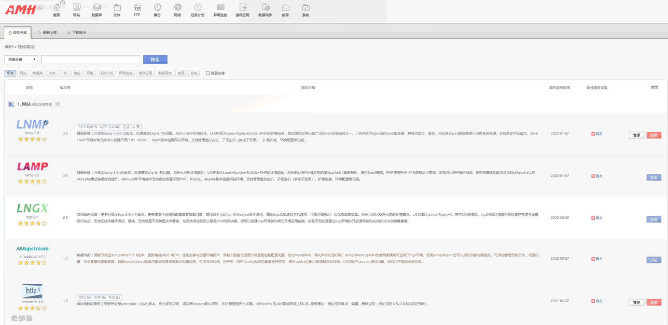This screenshot has width=668, height=325.
Task: Open the 系统 icon in the top navigation bar
Action: (x=306, y=9)
